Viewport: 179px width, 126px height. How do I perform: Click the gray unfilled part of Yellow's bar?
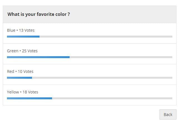[x=112, y=98]
